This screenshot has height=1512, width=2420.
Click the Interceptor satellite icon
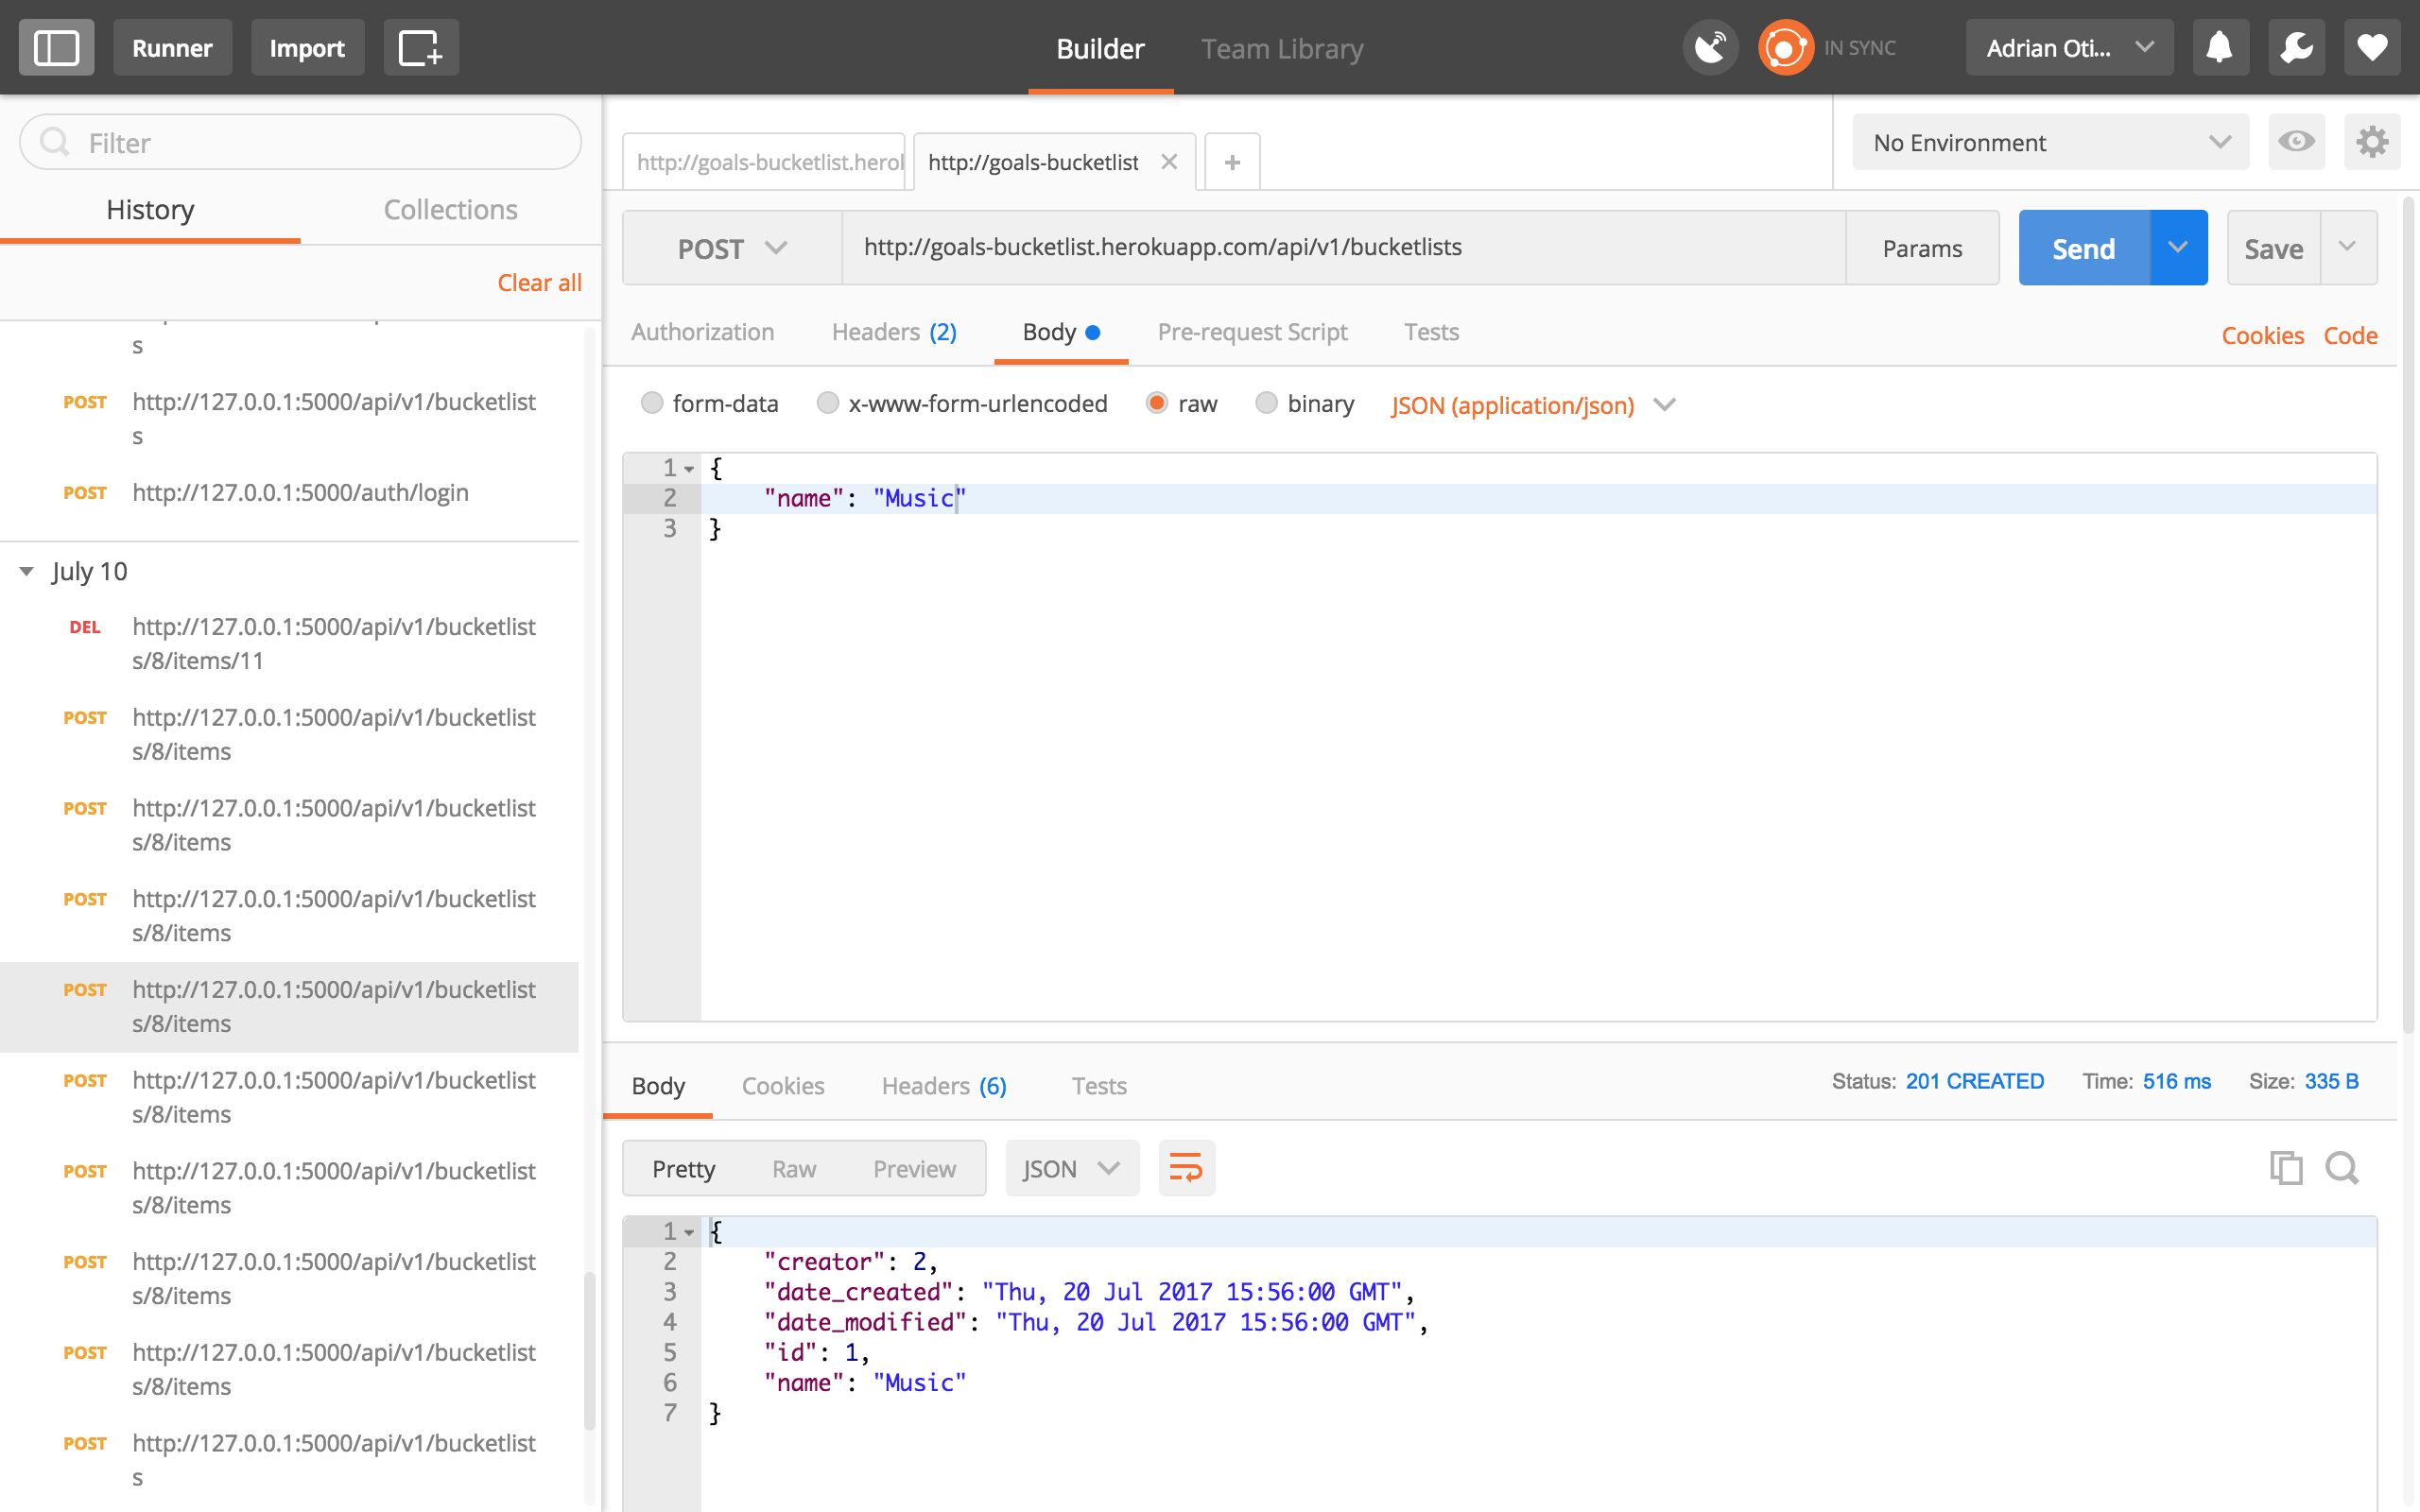pos(1710,46)
